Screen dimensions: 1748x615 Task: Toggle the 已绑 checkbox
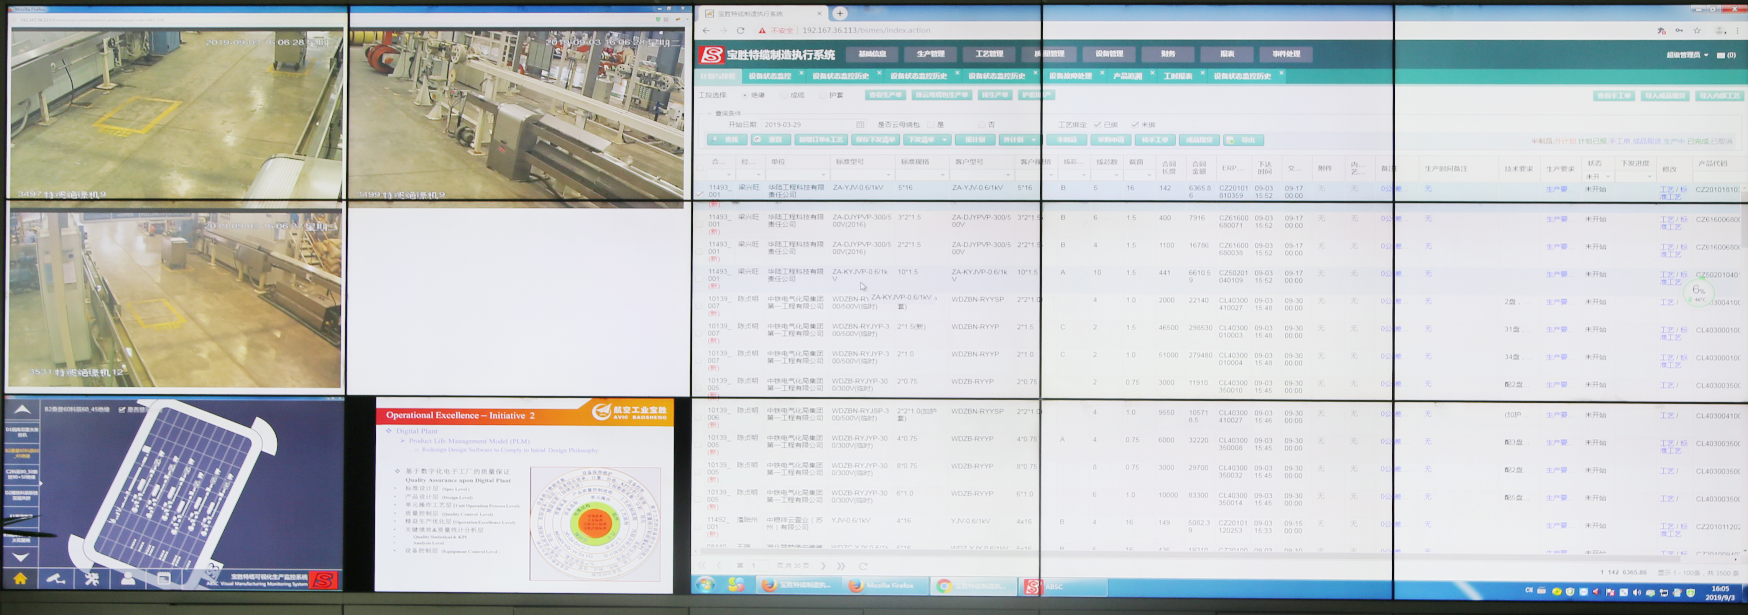(1097, 125)
